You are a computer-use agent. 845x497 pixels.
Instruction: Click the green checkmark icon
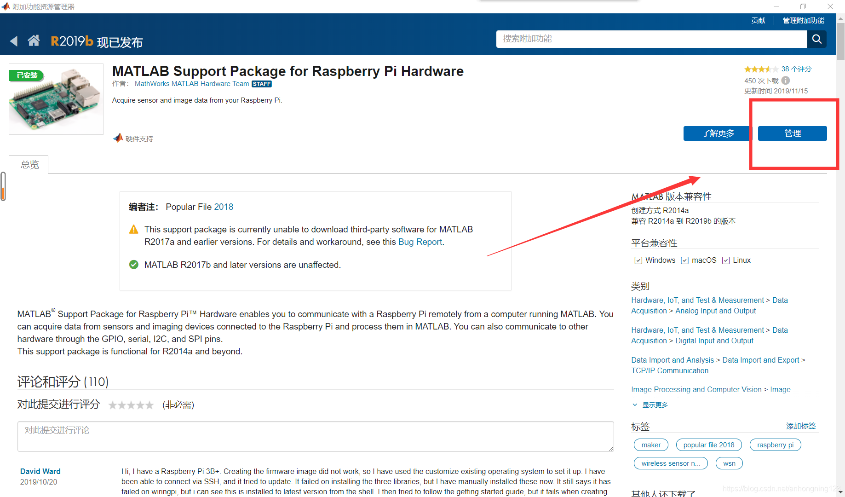[x=134, y=265]
